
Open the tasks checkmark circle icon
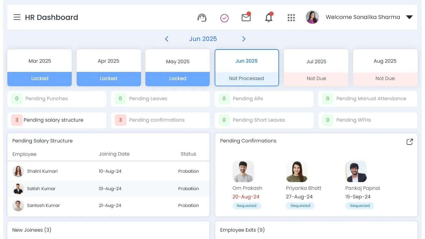pos(224,18)
